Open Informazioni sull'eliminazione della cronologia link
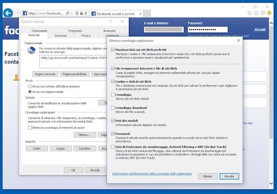The image size is (277, 194). 152,174
